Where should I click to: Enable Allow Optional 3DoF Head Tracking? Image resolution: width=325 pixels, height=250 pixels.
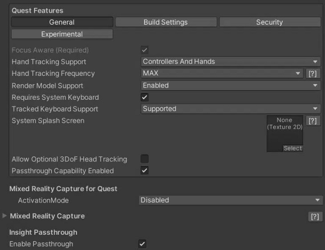[145, 159]
